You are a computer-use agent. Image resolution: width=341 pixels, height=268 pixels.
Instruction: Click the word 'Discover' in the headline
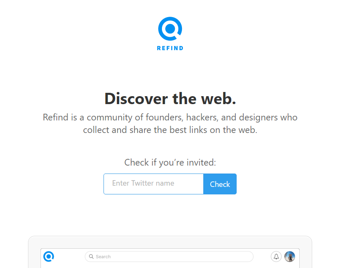tap(136, 99)
